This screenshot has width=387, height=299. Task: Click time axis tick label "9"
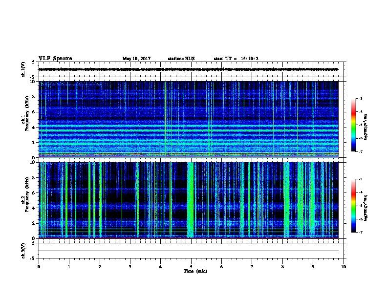[313, 267]
